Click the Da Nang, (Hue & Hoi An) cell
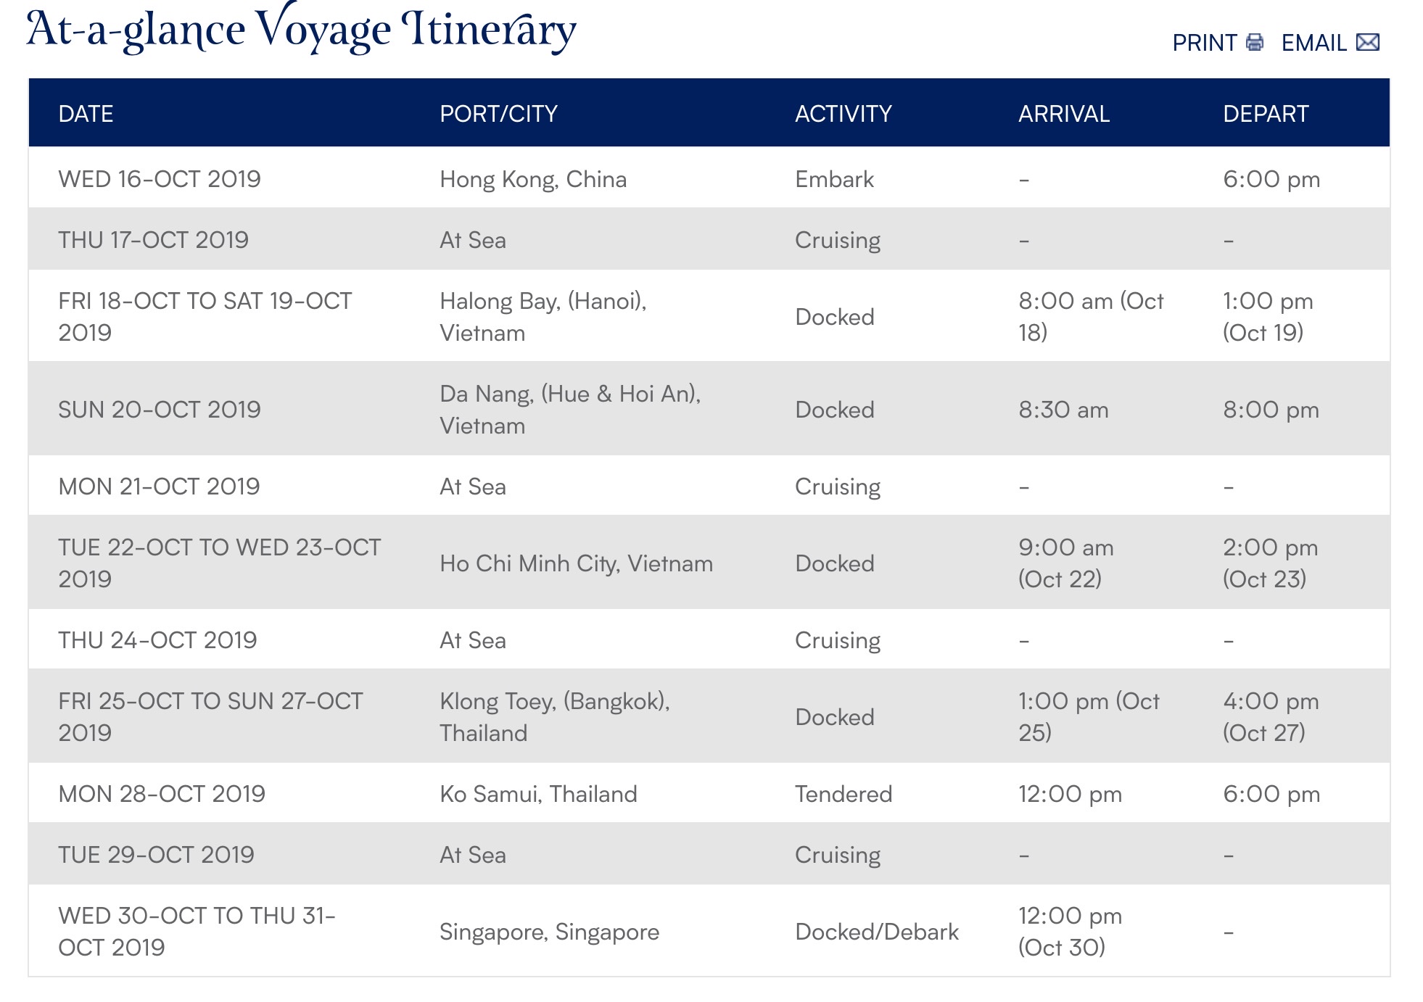The height and width of the screenshot is (1002, 1423). click(570, 410)
